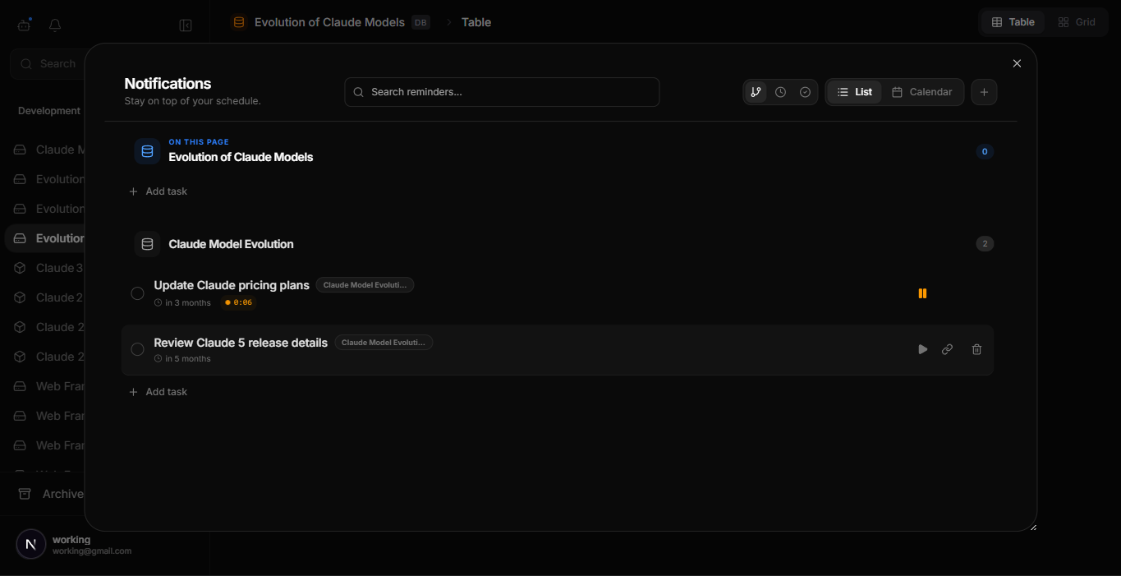Mark Review Claude 5 release details as complete
Image resolution: width=1121 pixels, height=576 pixels.
point(137,349)
